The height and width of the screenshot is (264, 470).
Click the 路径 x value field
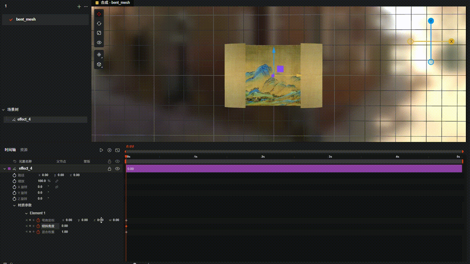tap(45, 175)
